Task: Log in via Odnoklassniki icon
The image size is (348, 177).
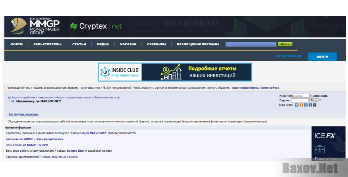Action: pyautogui.click(x=301, y=105)
